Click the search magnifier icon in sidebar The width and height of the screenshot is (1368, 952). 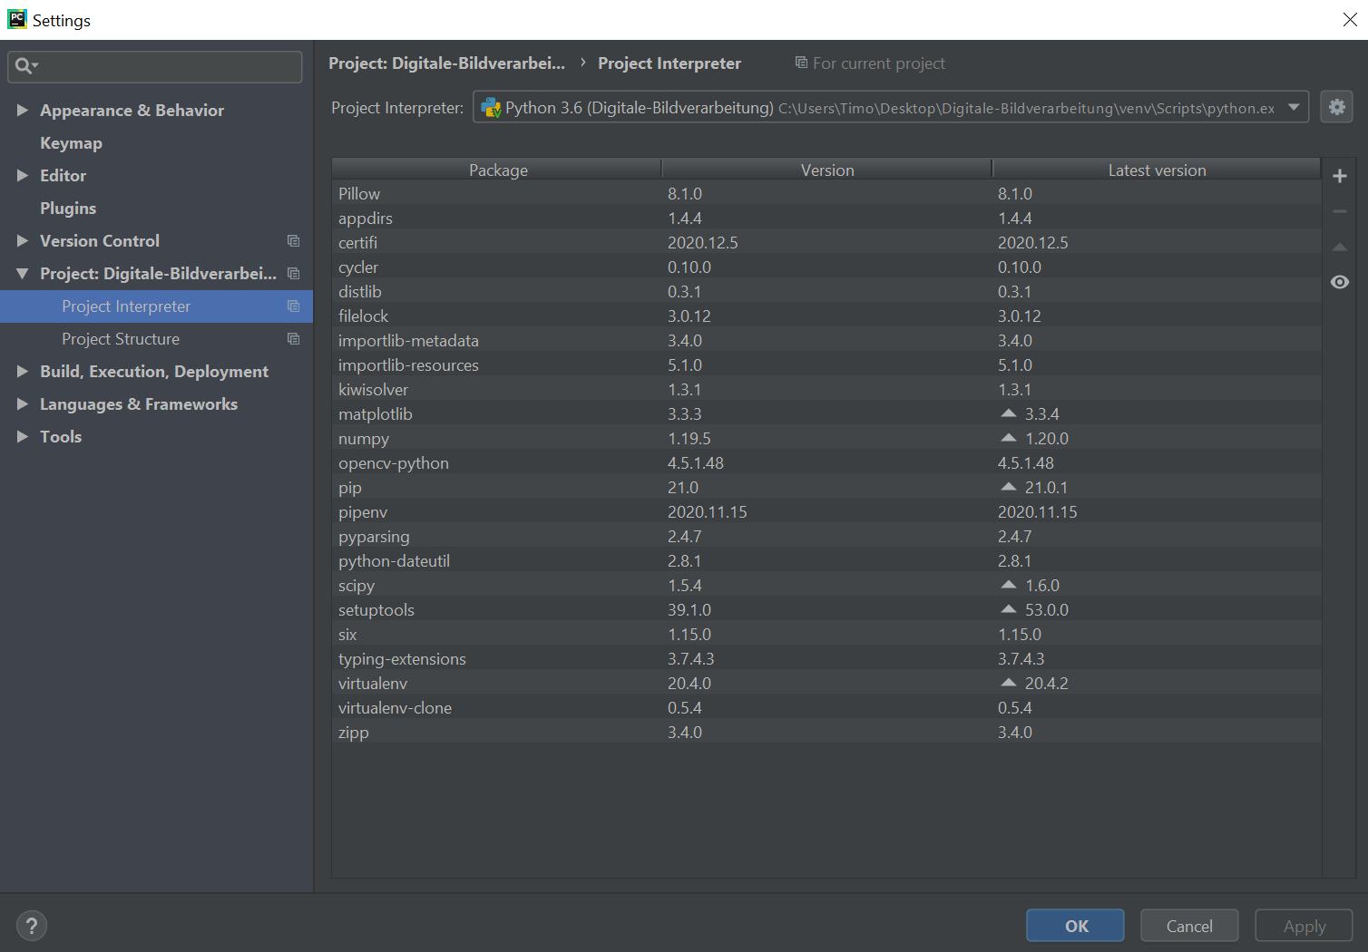click(24, 65)
